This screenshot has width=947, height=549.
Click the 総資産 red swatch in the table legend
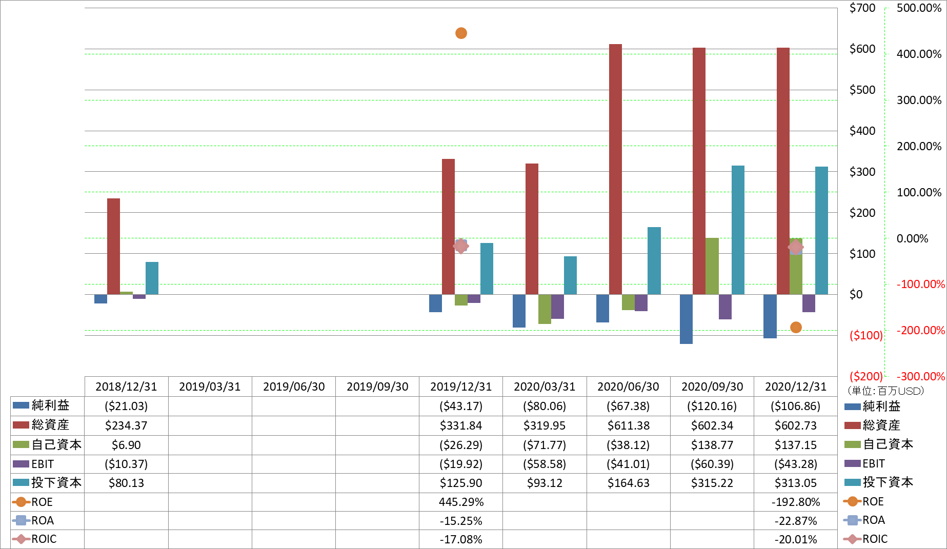pos(21,424)
